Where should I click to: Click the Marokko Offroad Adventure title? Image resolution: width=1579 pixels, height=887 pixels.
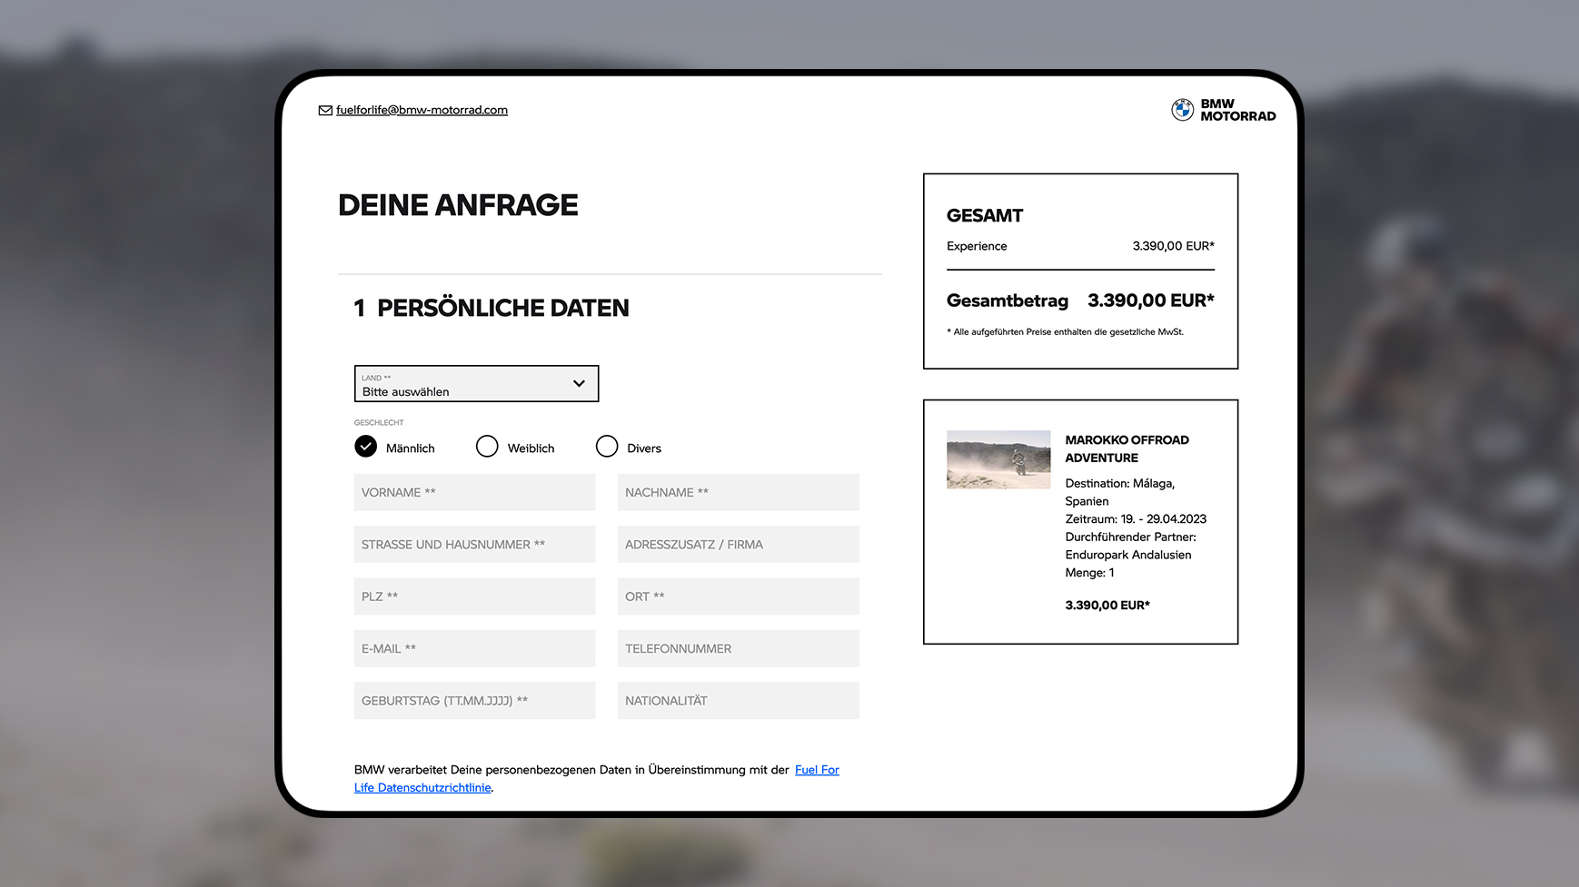pyautogui.click(x=1127, y=448)
